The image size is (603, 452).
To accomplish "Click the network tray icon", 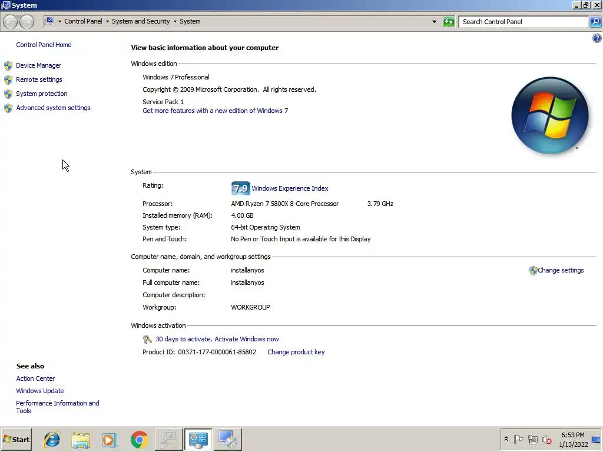I will coord(532,439).
